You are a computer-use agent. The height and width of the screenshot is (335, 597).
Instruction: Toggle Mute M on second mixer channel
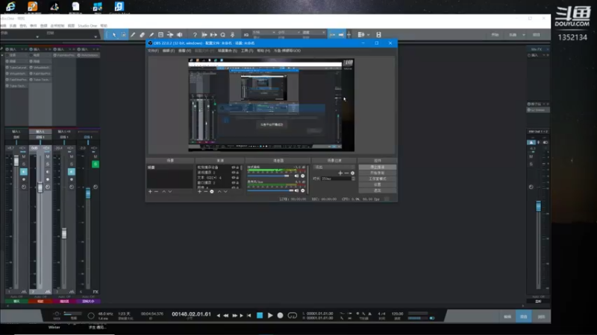point(48,156)
